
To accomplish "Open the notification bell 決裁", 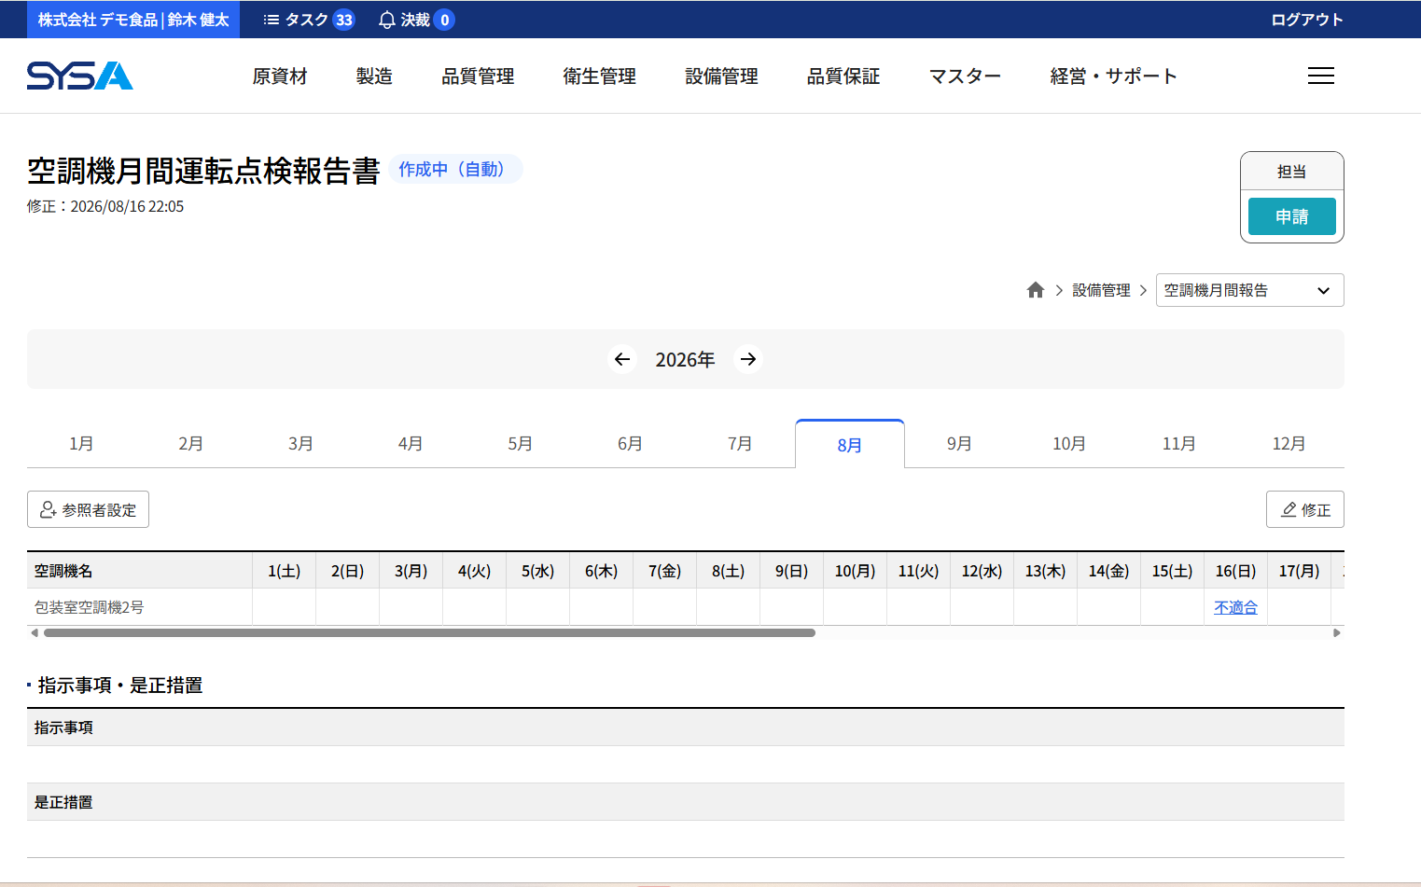I will 416,20.
